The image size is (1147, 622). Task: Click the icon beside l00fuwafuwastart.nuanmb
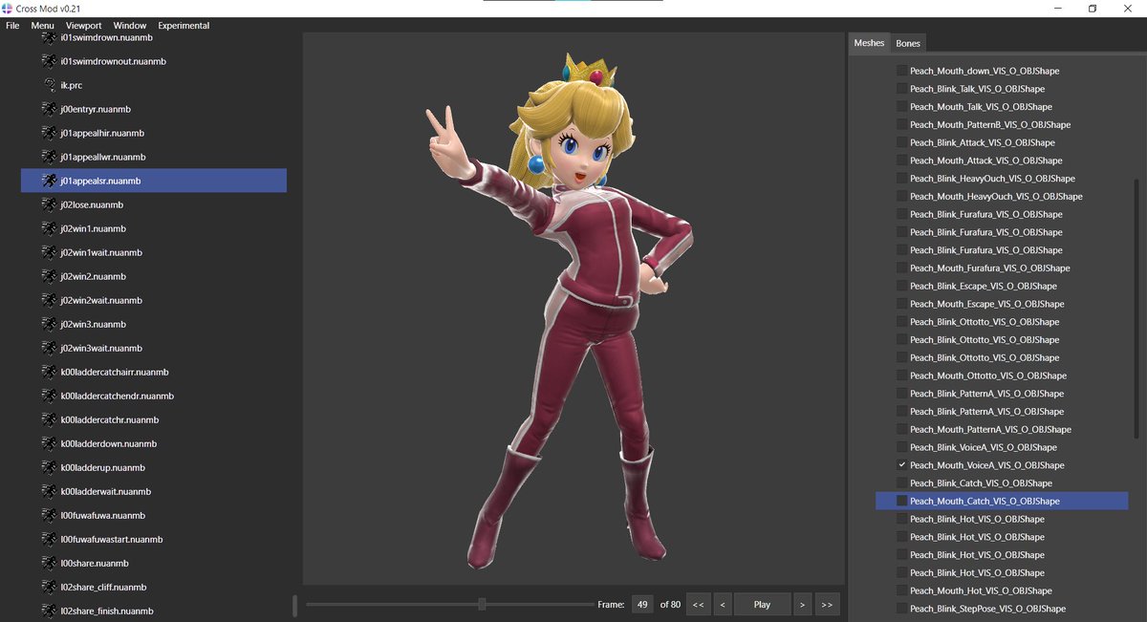(49, 539)
